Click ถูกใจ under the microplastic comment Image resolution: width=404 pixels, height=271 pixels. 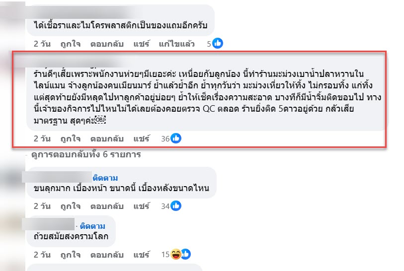click(x=71, y=44)
